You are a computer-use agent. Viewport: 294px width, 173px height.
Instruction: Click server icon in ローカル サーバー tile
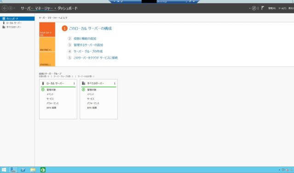pyautogui.click(x=43, y=84)
